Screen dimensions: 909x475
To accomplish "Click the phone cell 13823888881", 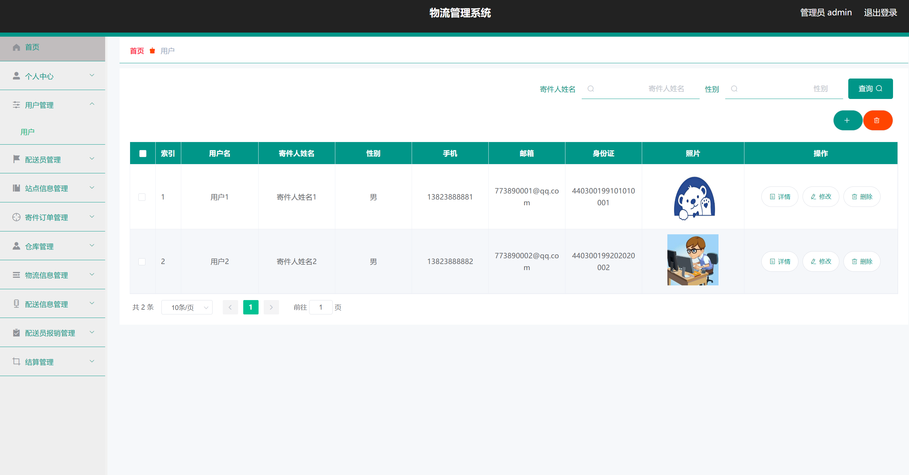I will [450, 197].
